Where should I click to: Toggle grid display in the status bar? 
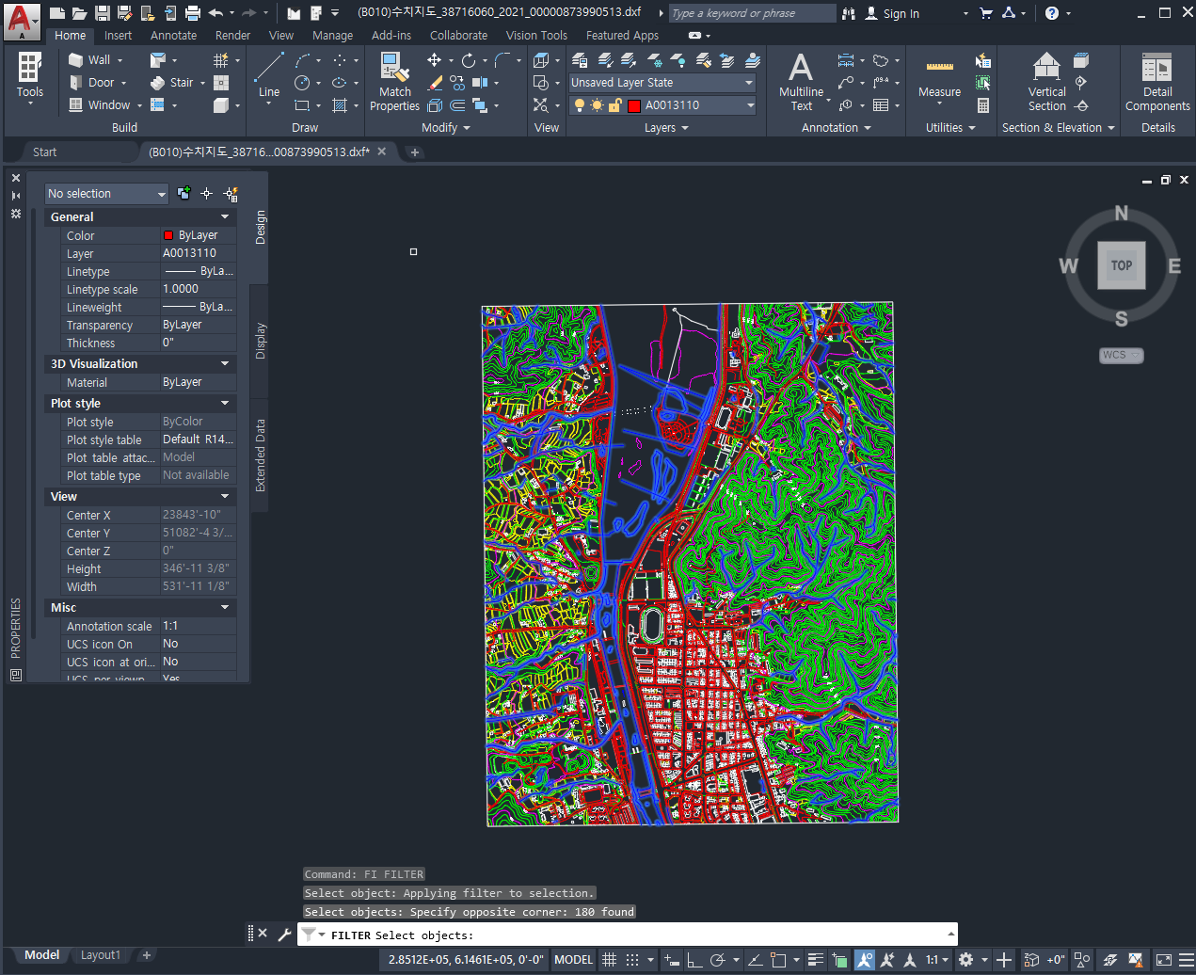tap(607, 960)
